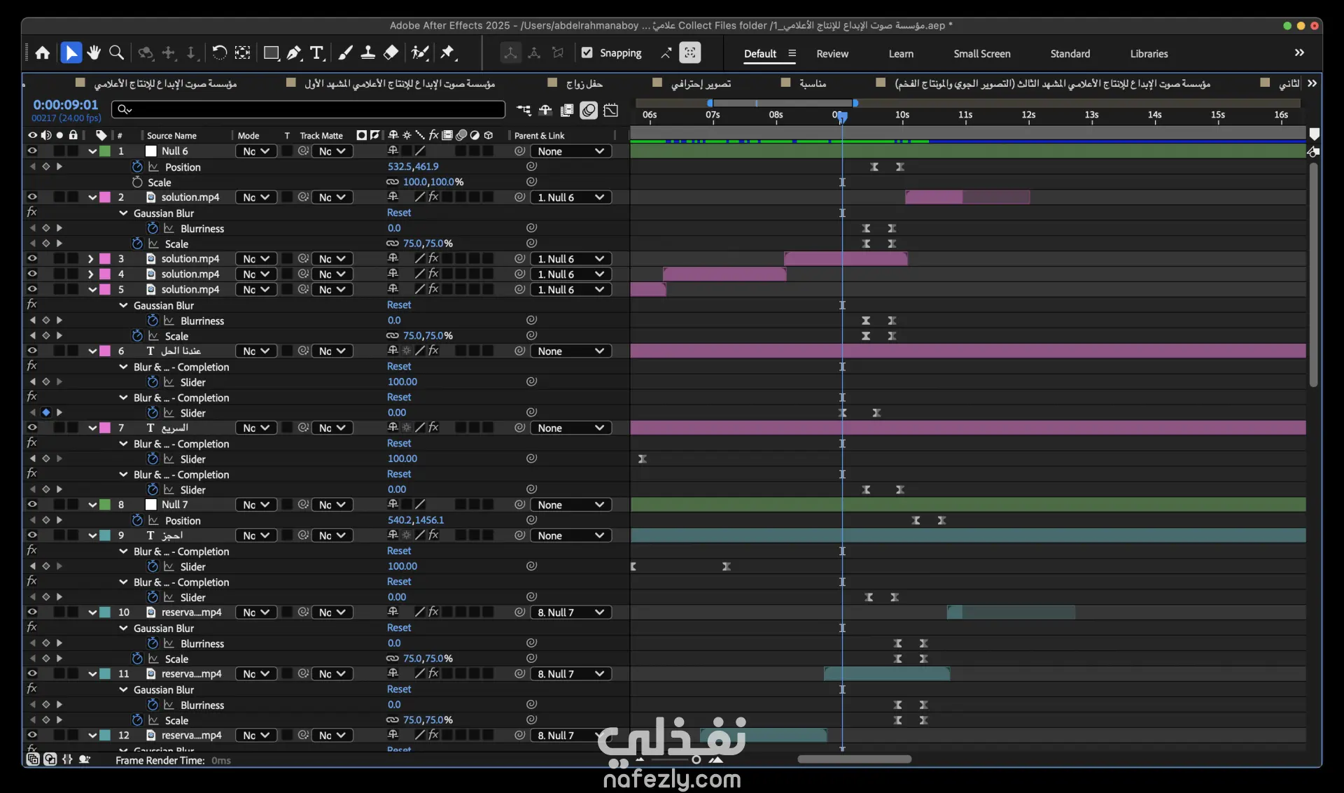The height and width of the screenshot is (793, 1344).
Task: Toggle the Snapping checkbox
Action: [587, 53]
